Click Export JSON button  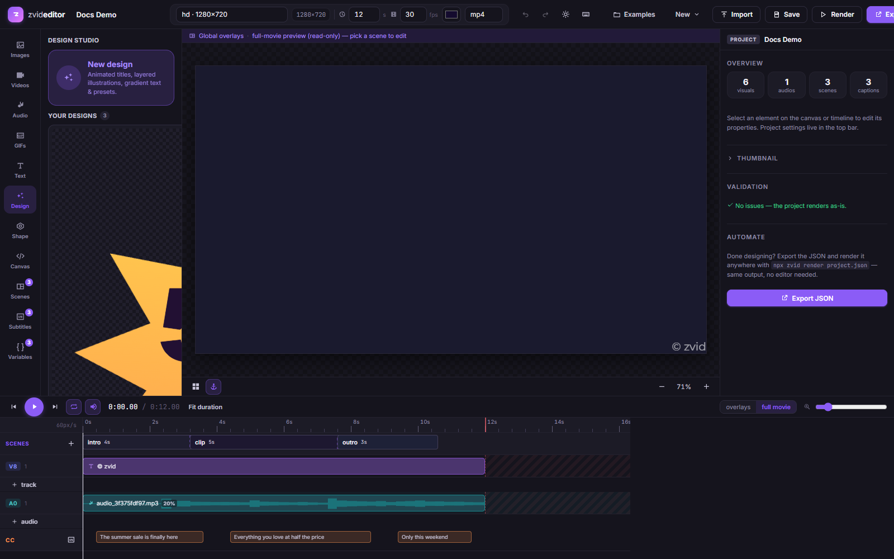point(807,298)
